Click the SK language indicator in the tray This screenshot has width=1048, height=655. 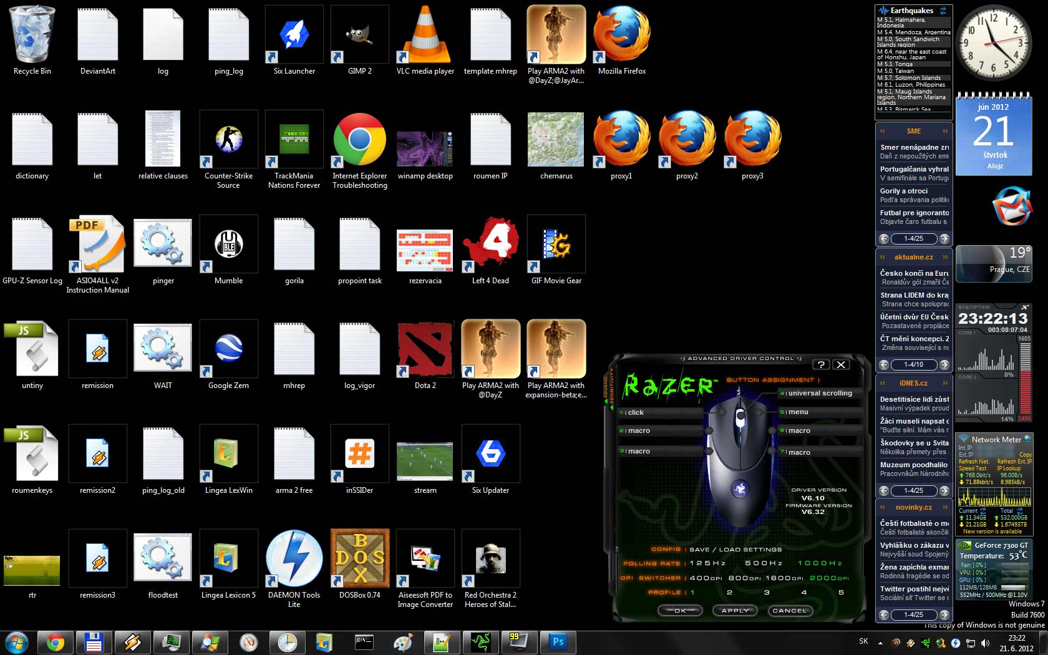coord(863,641)
